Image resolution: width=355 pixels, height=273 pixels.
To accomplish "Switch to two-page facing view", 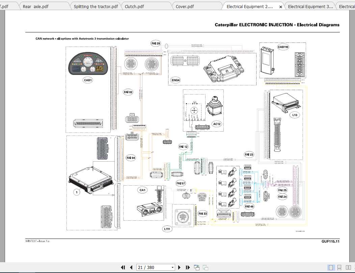I will pos(349,267).
